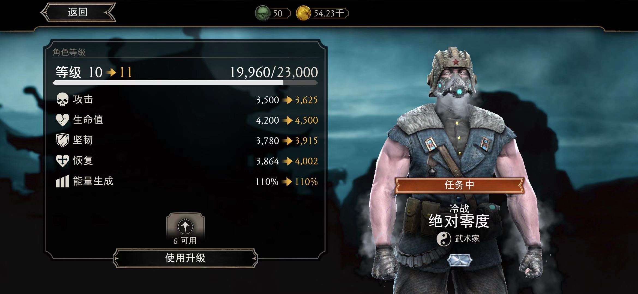Tap the 绝对零度 character name
The image size is (638, 294).
coord(459,221)
